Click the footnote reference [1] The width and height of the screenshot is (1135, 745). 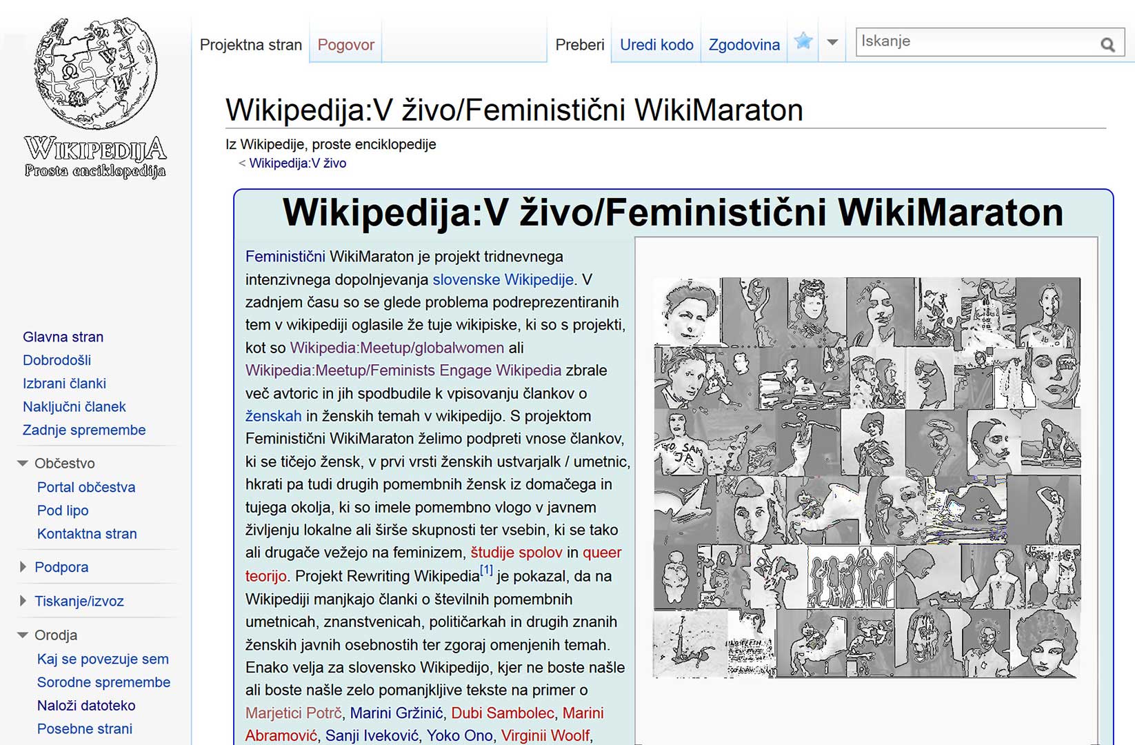[x=486, y=570]
